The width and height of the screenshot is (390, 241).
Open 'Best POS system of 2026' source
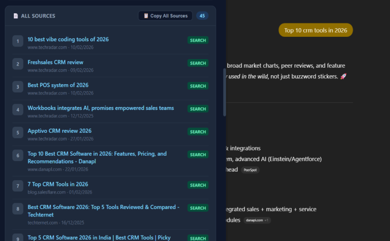(58, 85)
